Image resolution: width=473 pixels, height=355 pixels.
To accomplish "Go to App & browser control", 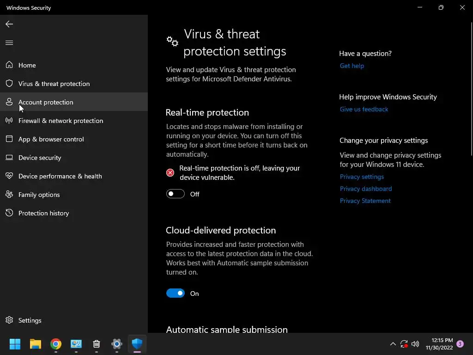I will click(51, 139).
